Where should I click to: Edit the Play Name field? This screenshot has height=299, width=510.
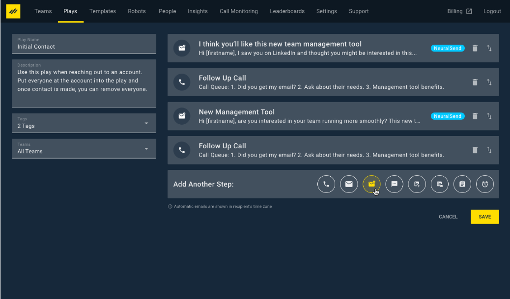tap(84, 44)
